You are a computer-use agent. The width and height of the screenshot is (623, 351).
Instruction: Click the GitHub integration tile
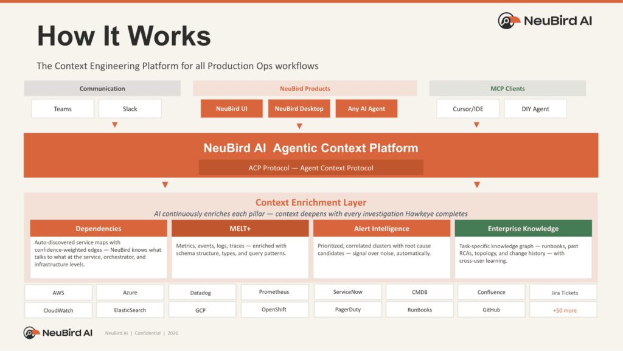tap(491, 309)
